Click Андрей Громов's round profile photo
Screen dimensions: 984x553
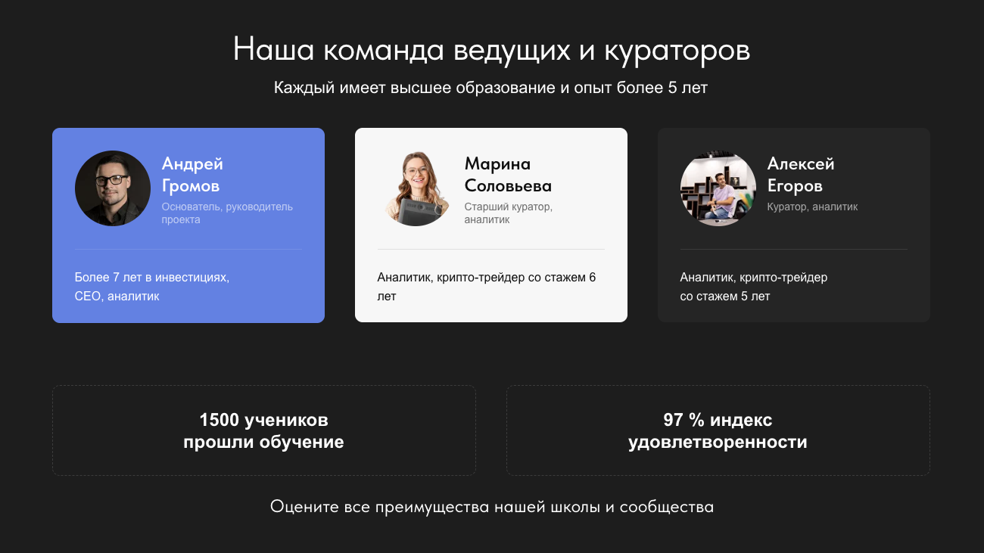coord(113,188)
